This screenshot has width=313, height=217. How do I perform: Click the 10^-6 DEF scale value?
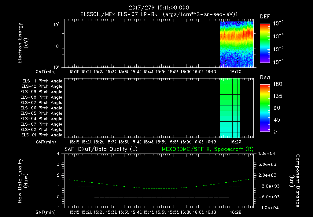[278, 62]
